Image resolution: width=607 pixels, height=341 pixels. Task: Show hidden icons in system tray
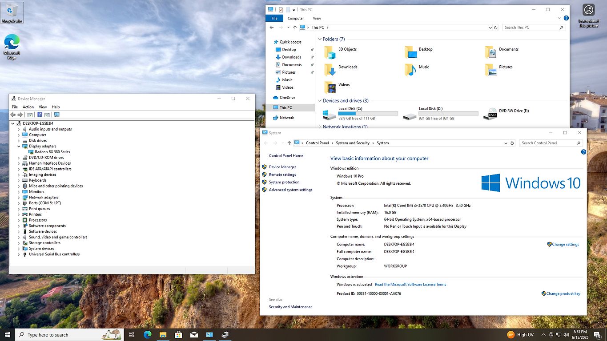coord(544,335)
